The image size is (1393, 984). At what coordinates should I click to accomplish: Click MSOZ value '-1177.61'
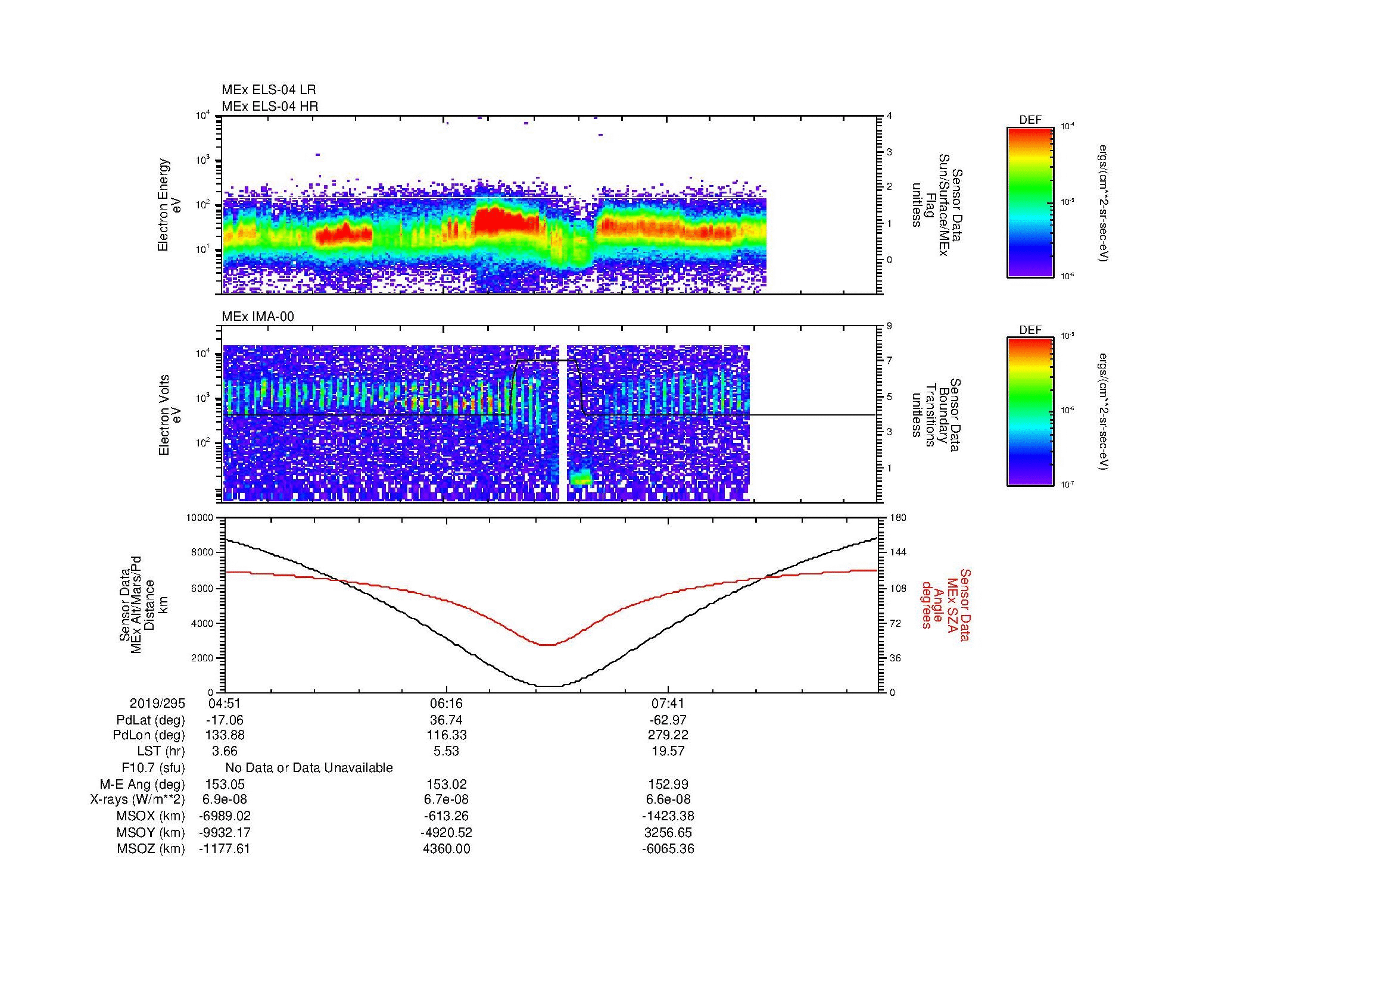click(x=225, y=849)
